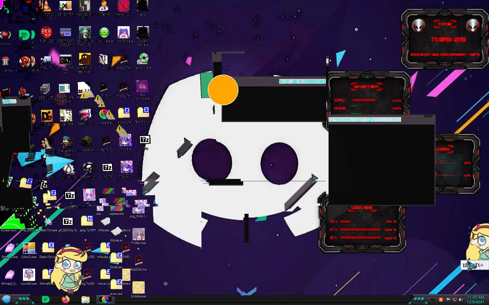Click the orange circle on the glitched window

coord(223,90)
